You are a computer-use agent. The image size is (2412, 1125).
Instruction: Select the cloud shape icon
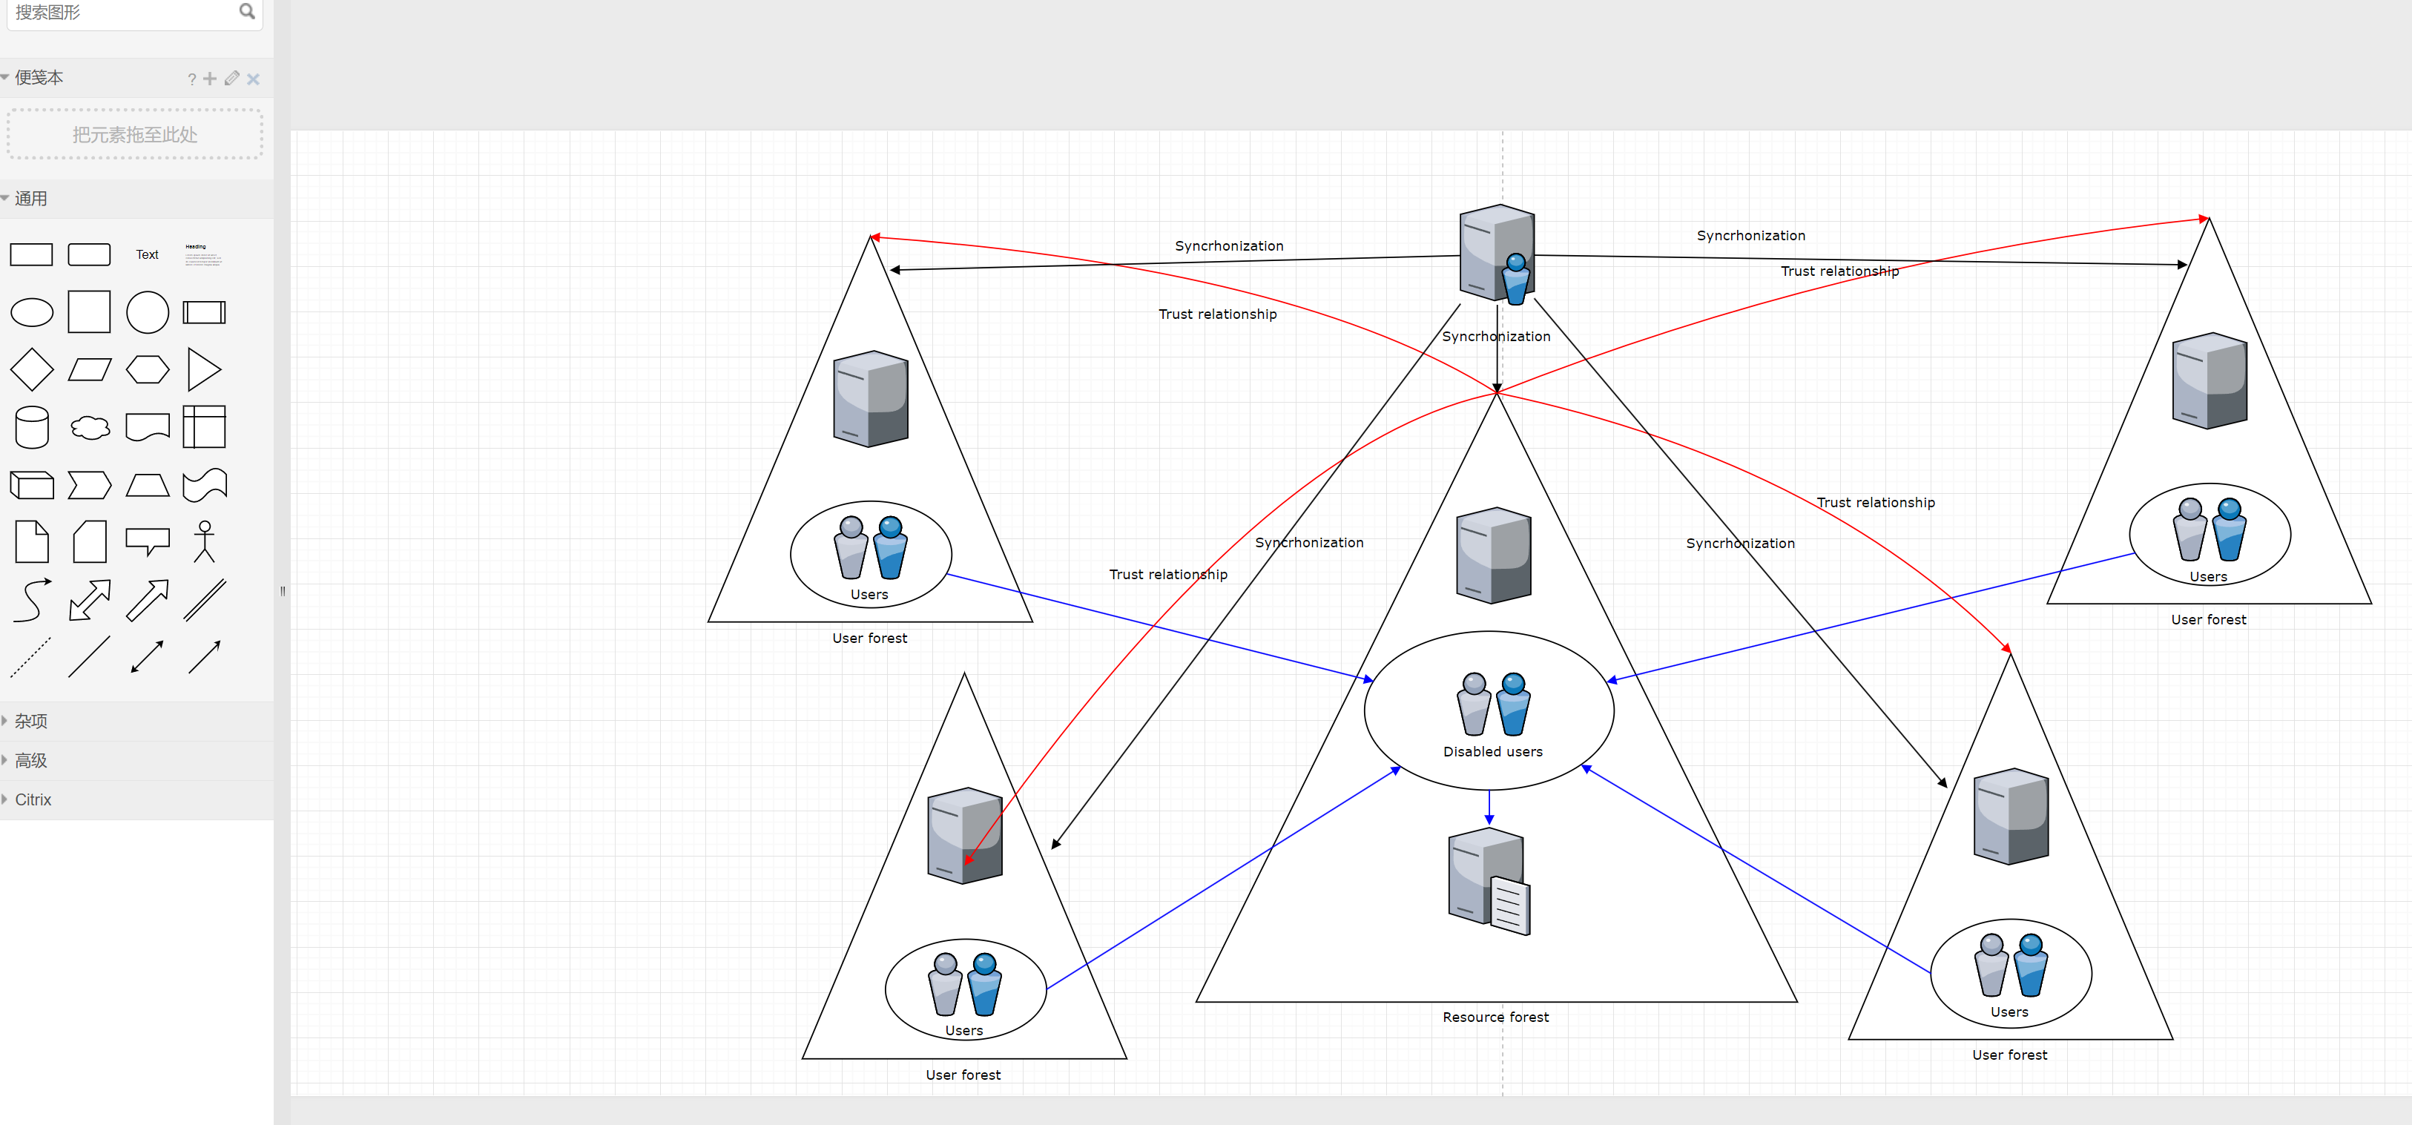(90, 428)
